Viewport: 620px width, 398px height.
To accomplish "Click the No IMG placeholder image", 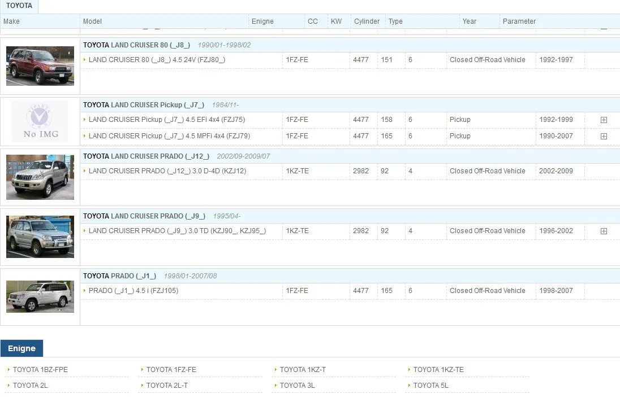I will click(x=40, y=121).
